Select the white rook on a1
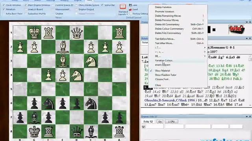 (119, 33)
